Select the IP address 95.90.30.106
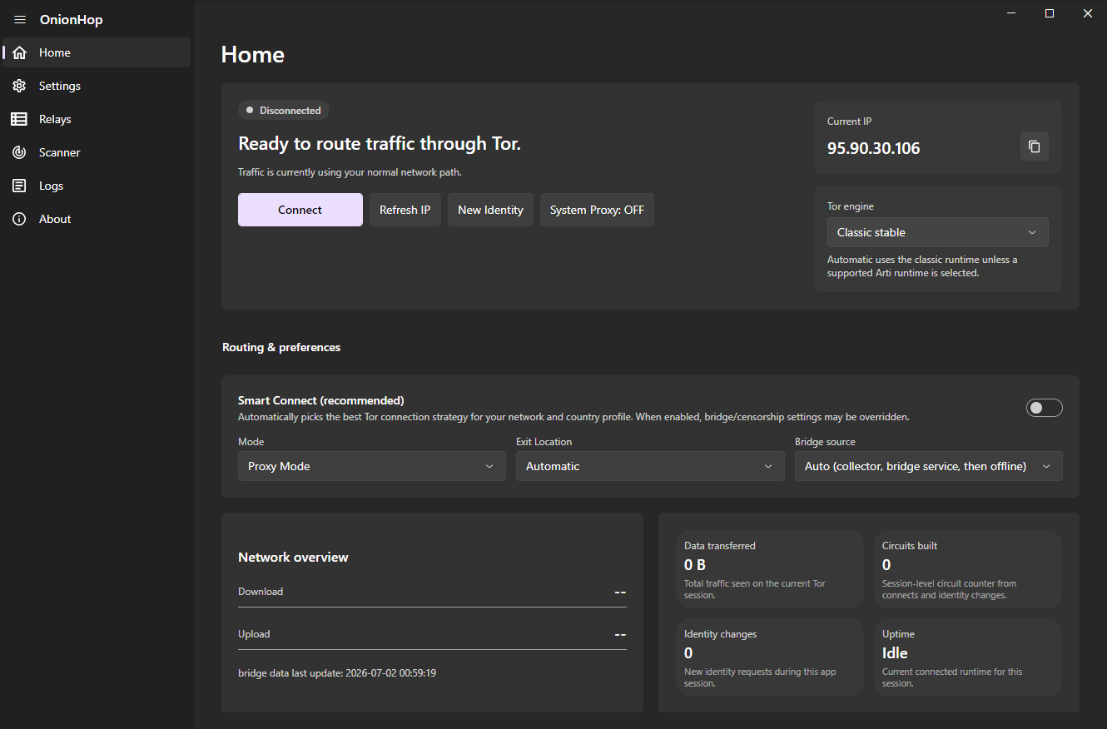The width and height of the screenshot is (1107, 729). [874, 149]
